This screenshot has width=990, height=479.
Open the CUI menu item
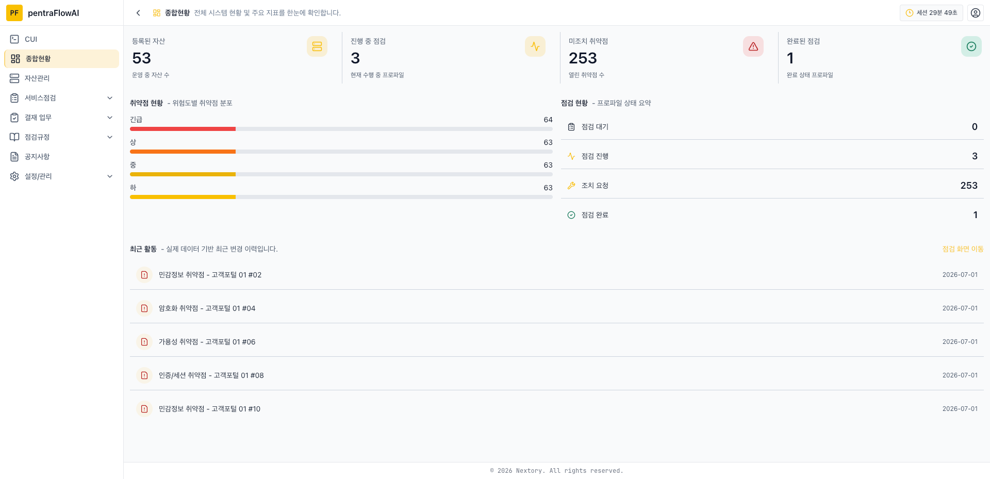pyautogui.click(x=61, y=39)
